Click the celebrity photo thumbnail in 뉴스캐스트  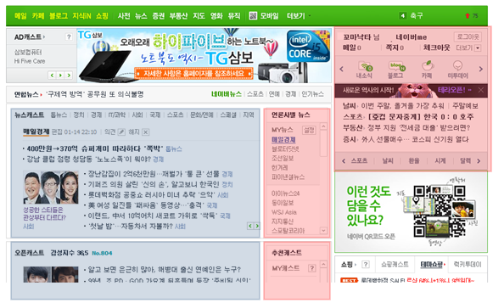pyautogui.click(x=51, y=188)
